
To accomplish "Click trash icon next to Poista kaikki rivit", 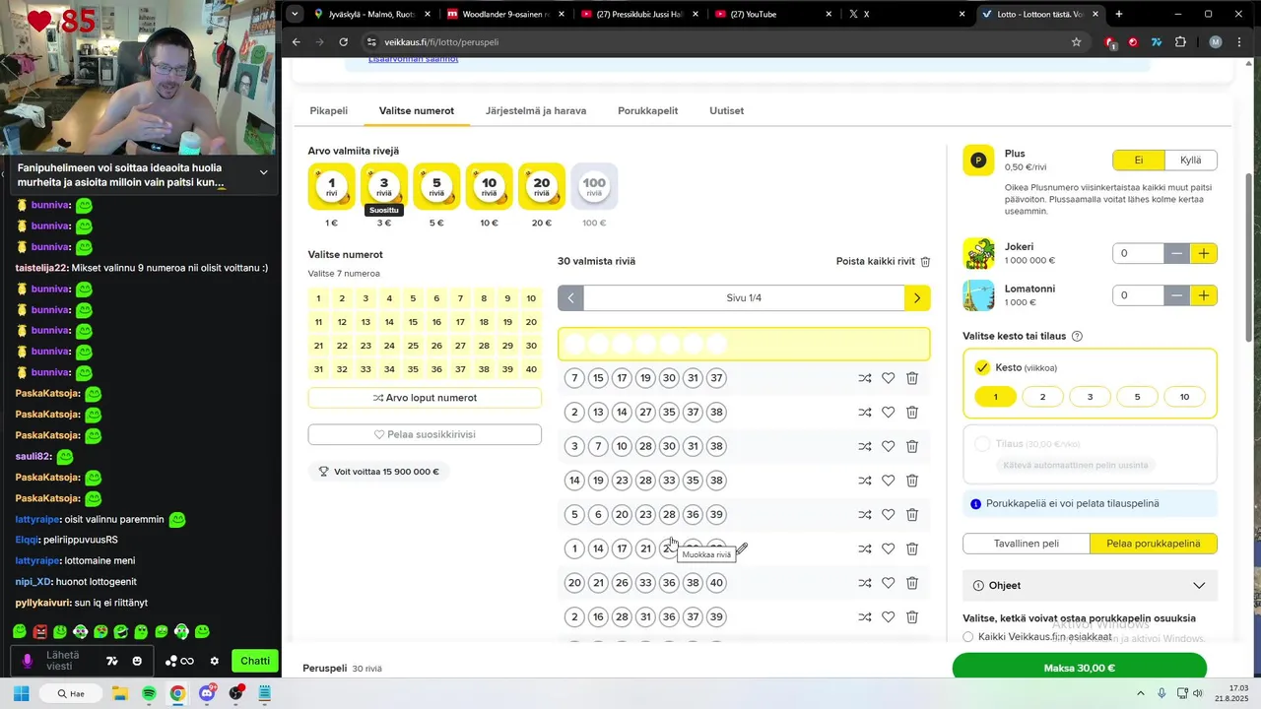I will tap(925, 262).
